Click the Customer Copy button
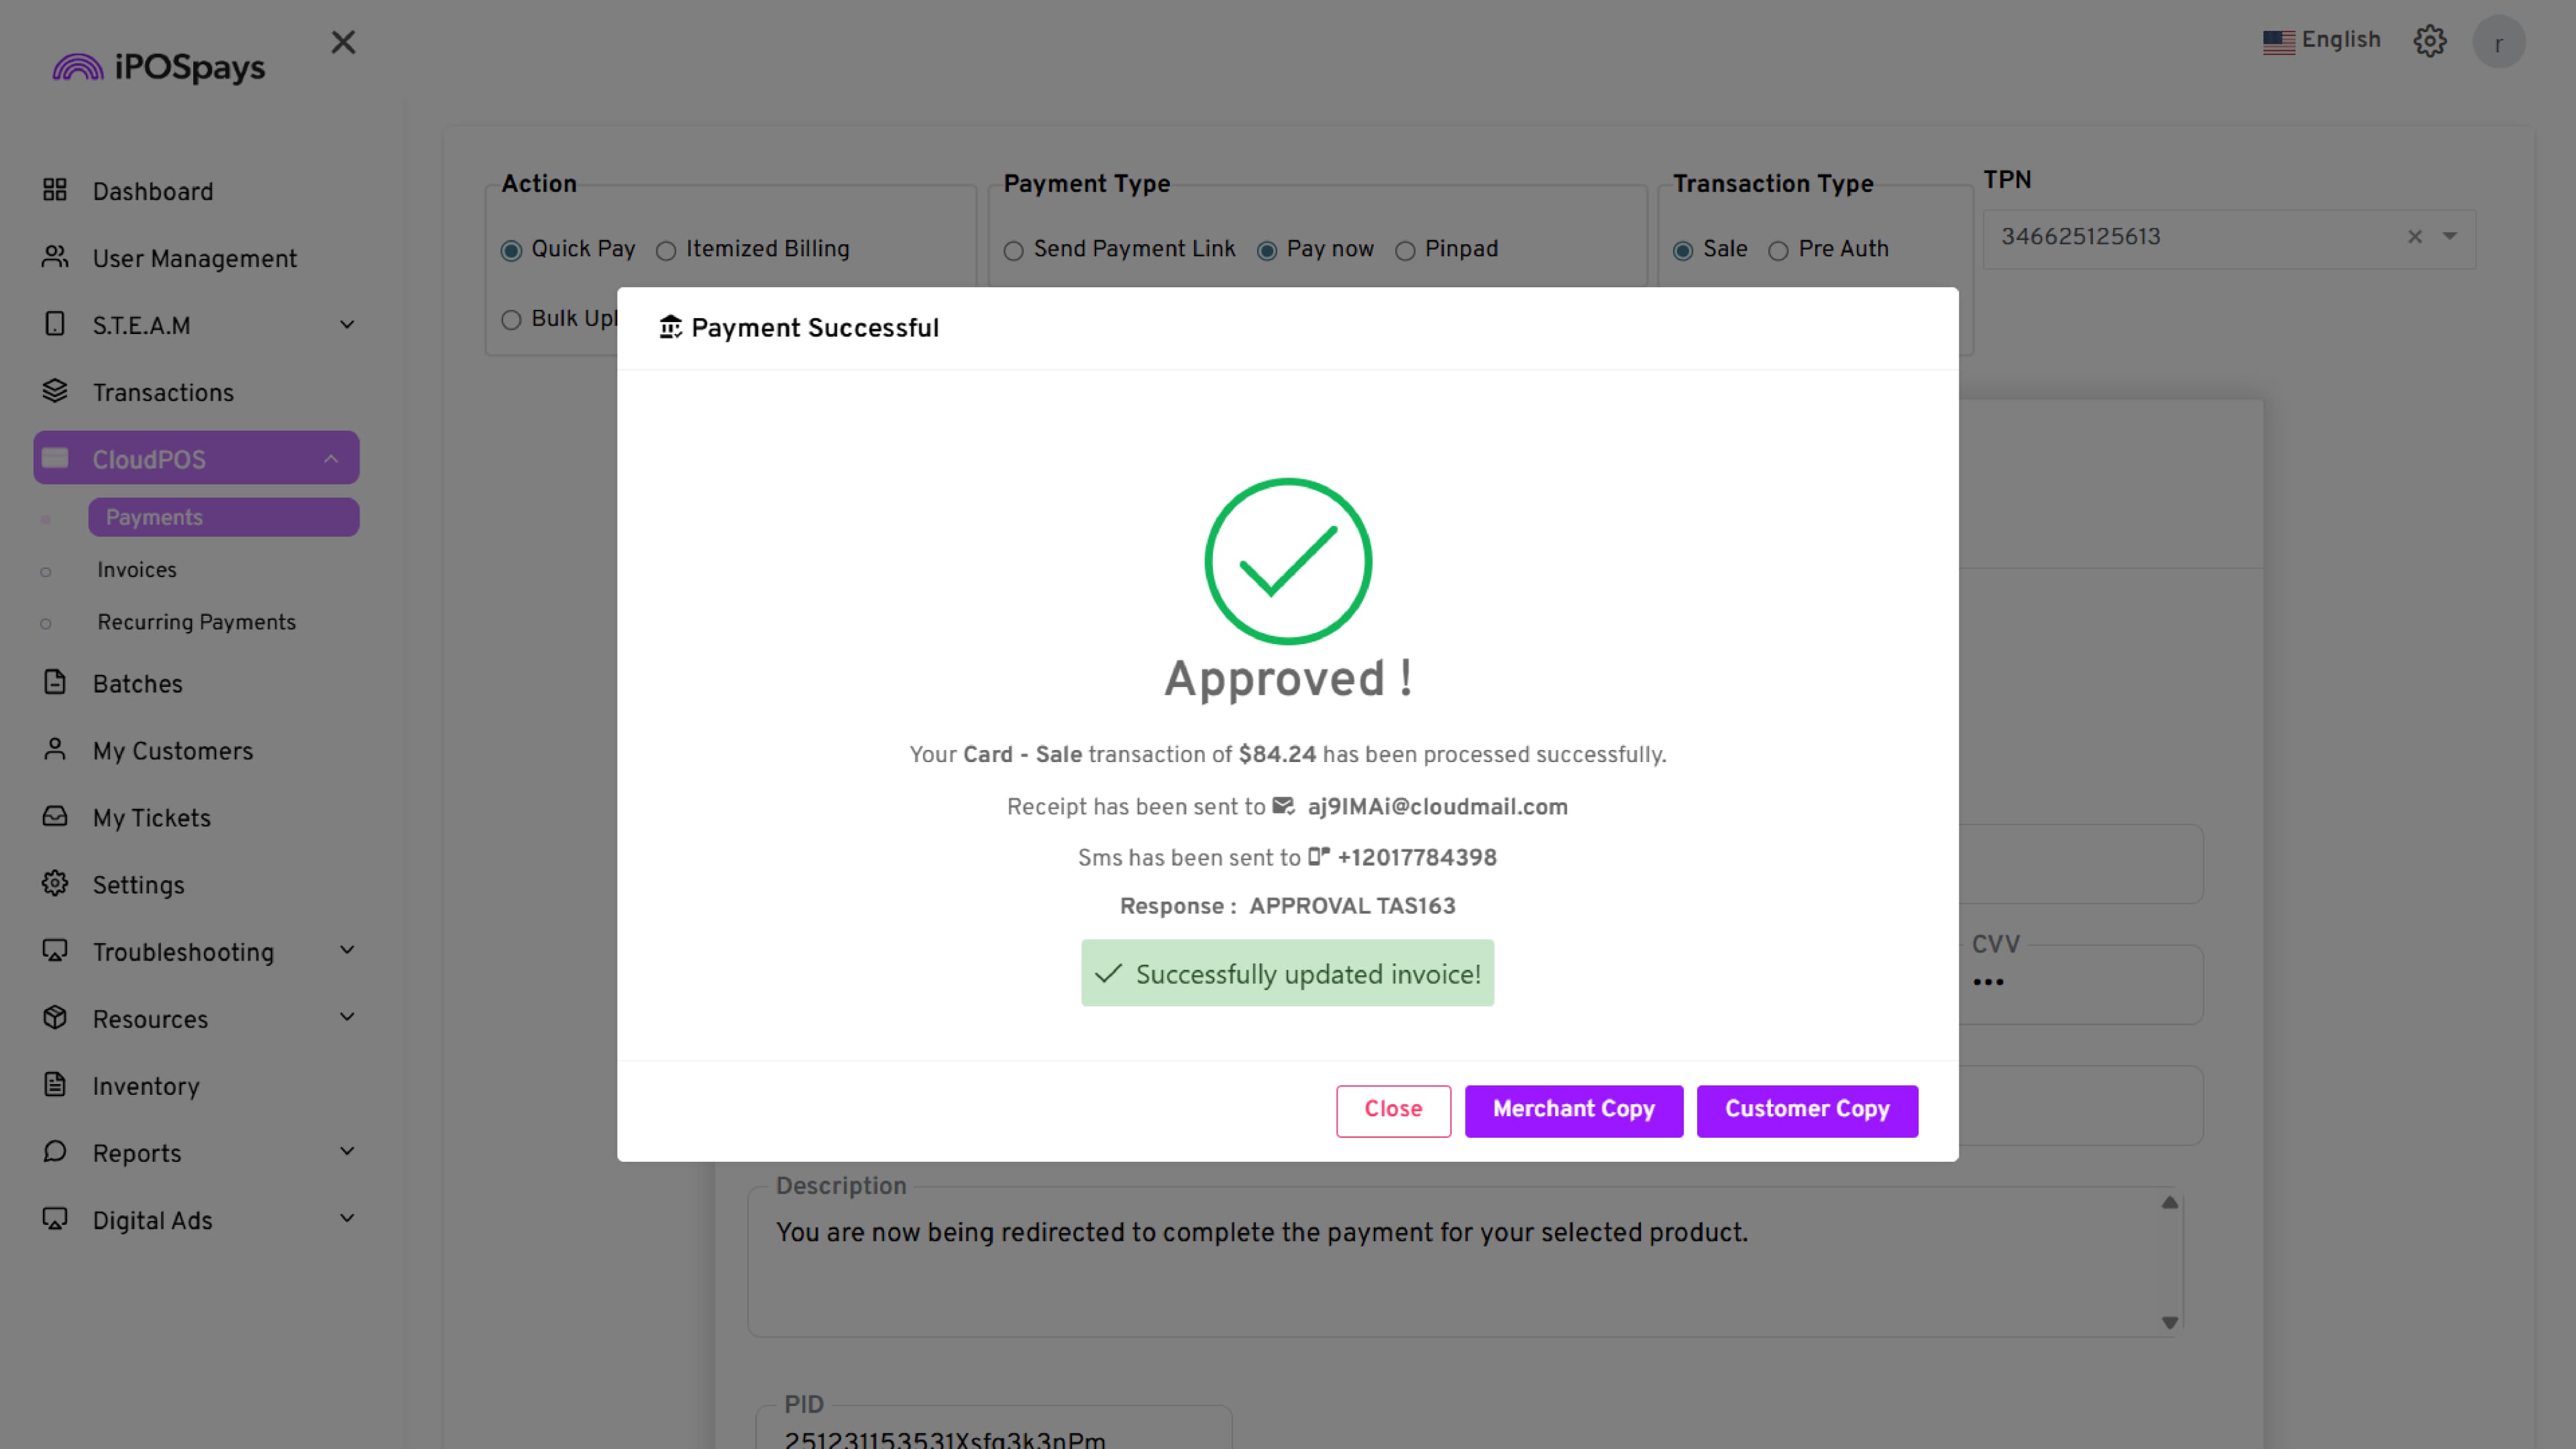Viewport: 2576px width, 1449px height. (1807, 1110)
